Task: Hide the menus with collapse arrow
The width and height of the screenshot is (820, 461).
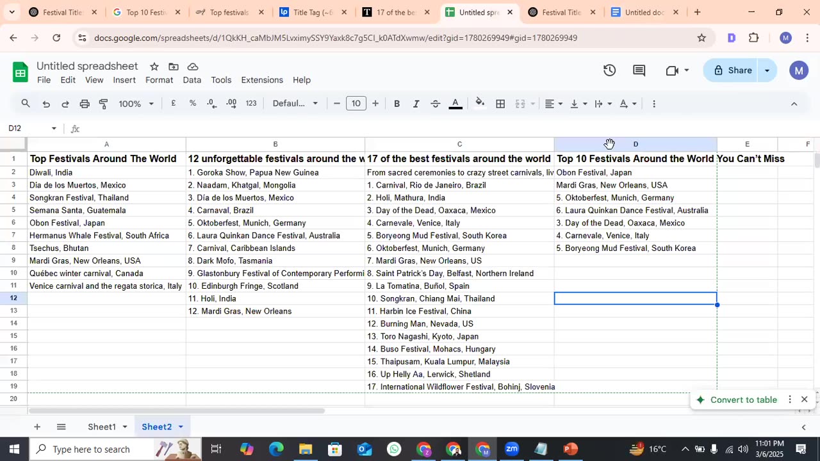Action: click(794, 104)
